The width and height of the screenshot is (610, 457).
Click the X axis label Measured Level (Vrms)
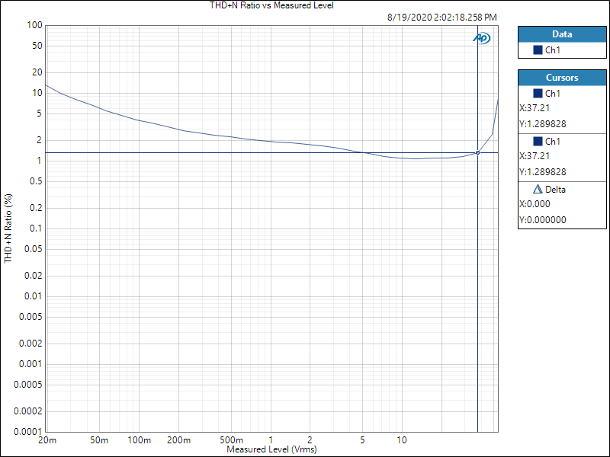[x=271, y=449]
